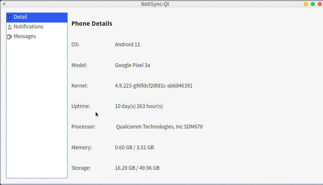The width and height of the screenshot is (323, 185).
Task: Click the memory value 0.60 GB / 3.51 GB
Action: pyautogui.click(x=134, y=148)
